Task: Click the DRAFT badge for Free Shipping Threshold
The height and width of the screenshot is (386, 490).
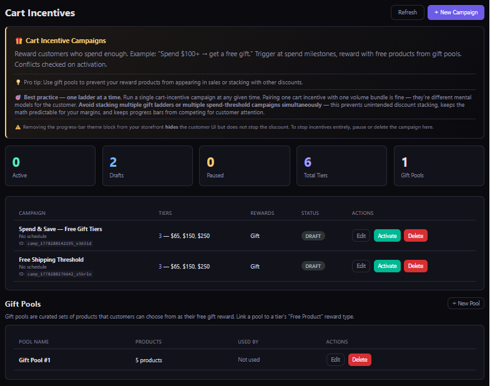Action: [313, 266]
